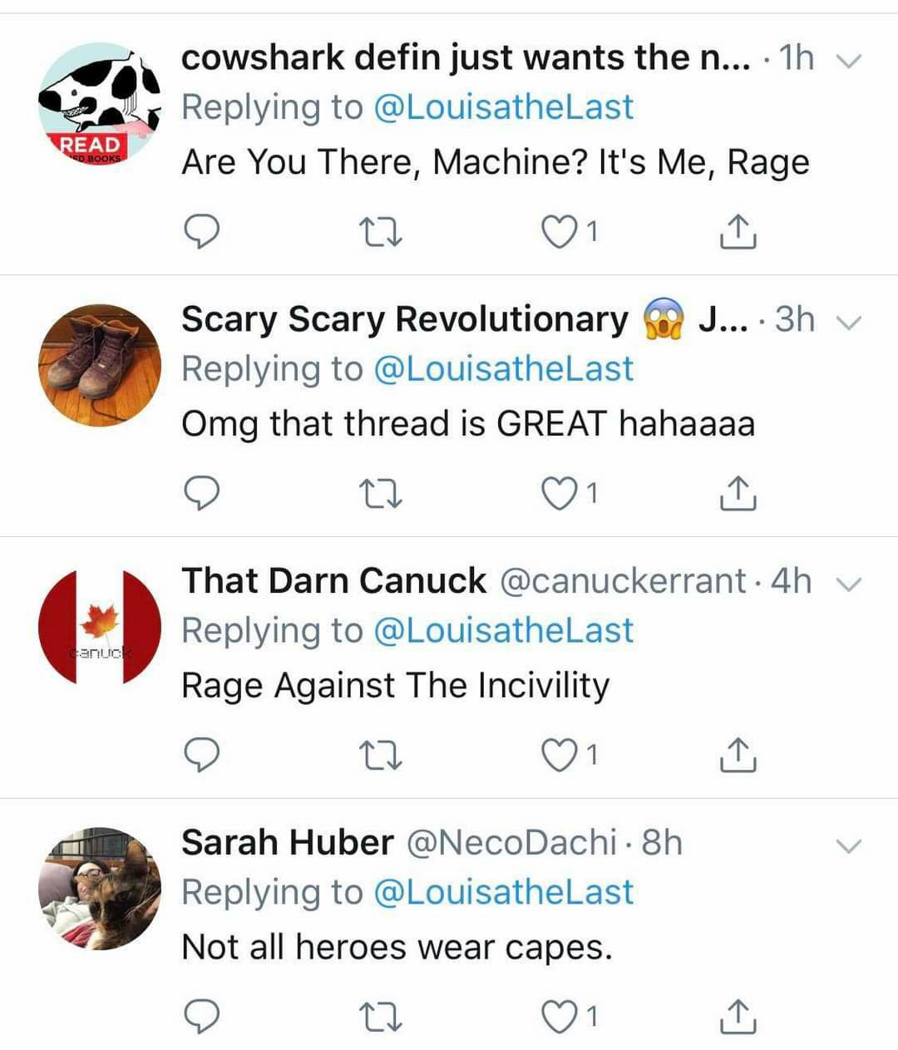Open Sarah Huber's cat avatar
The image size is (898, 1050).
100,888
